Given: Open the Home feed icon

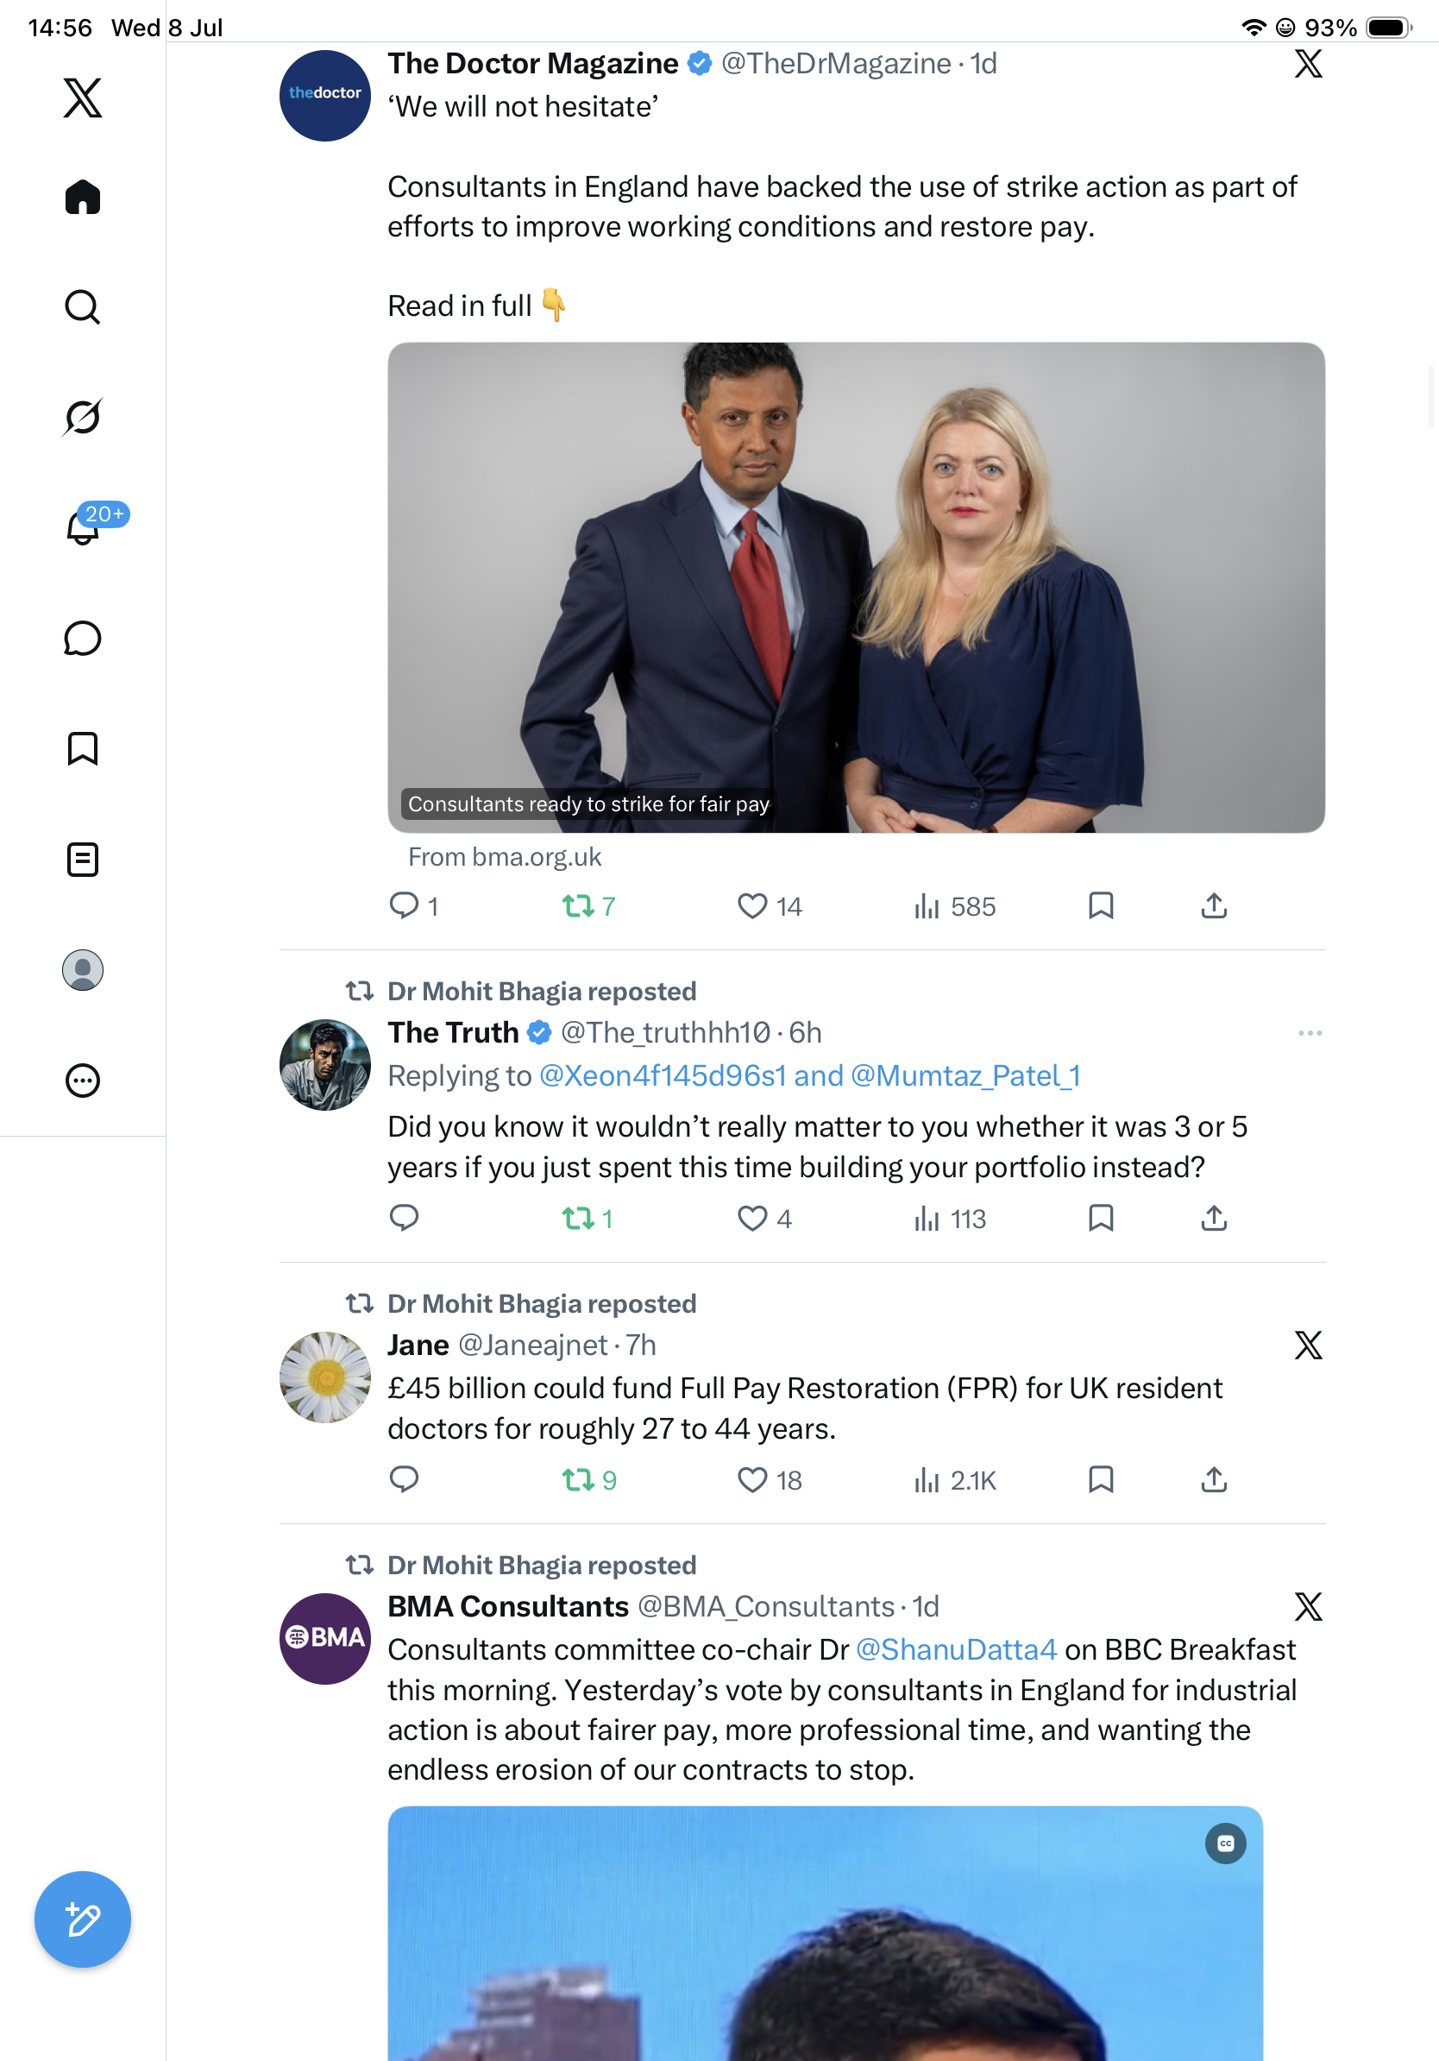Looking at the screenshot, I should tap(83, 197).
